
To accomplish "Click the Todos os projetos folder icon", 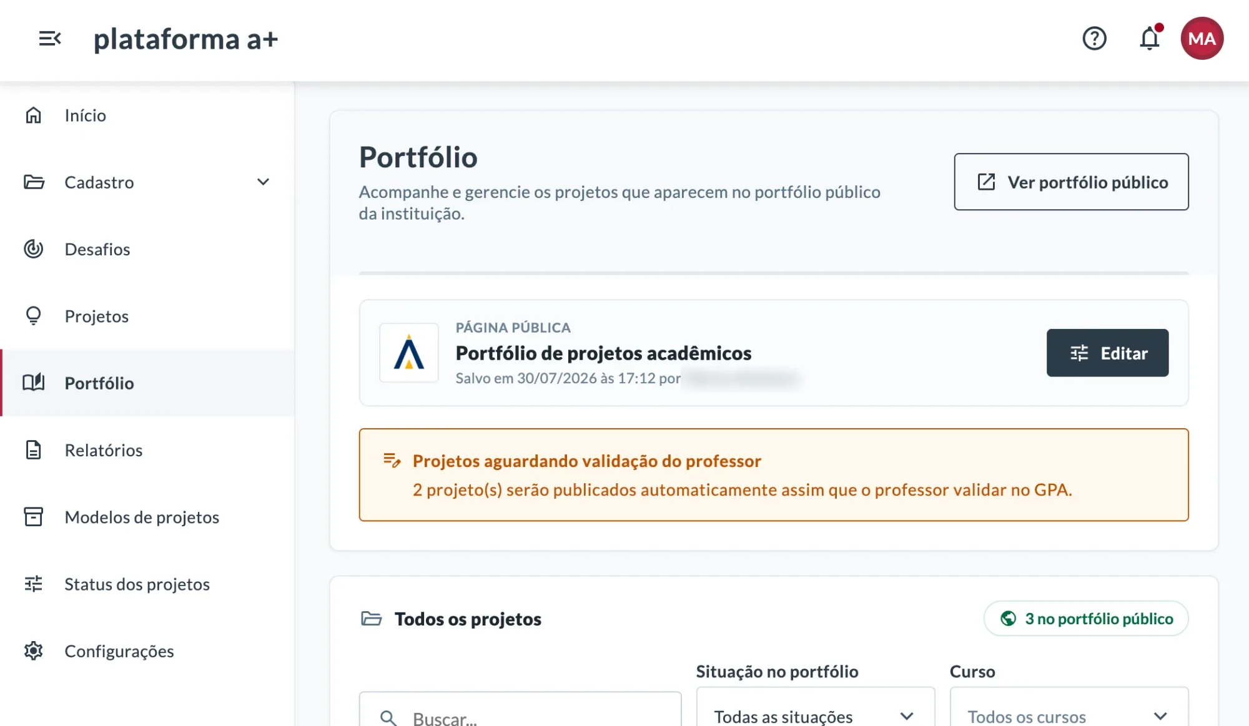I will (372, 619).
